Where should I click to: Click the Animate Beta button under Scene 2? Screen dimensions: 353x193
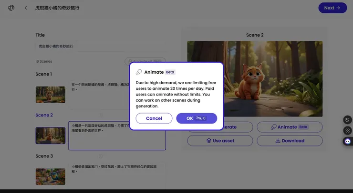[x=290, y=127]
